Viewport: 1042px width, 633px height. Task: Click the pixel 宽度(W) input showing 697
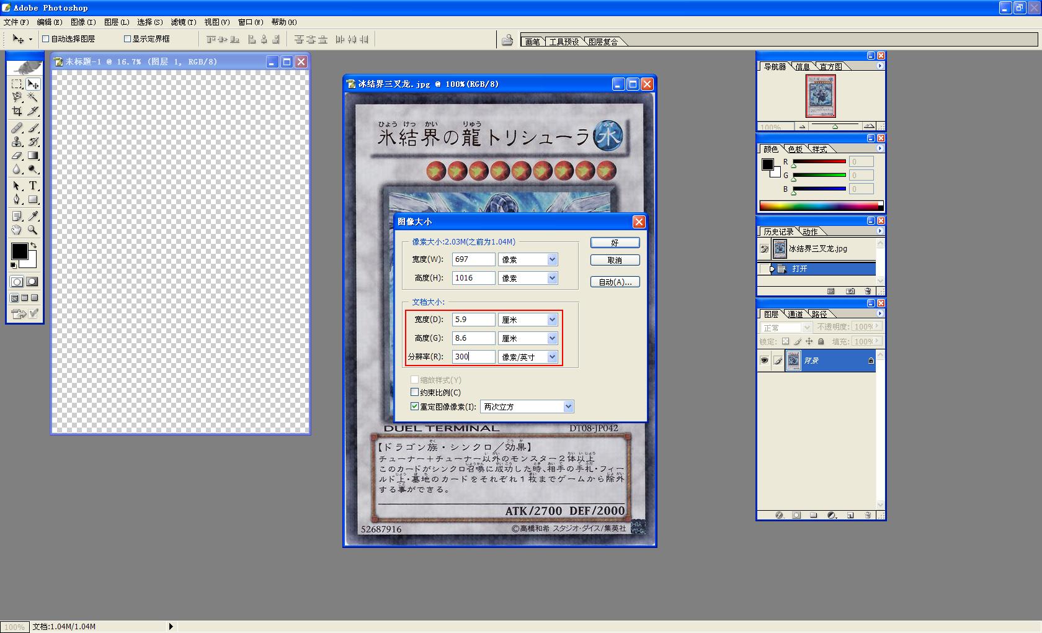pyautogui.click(x=473, y=259)
